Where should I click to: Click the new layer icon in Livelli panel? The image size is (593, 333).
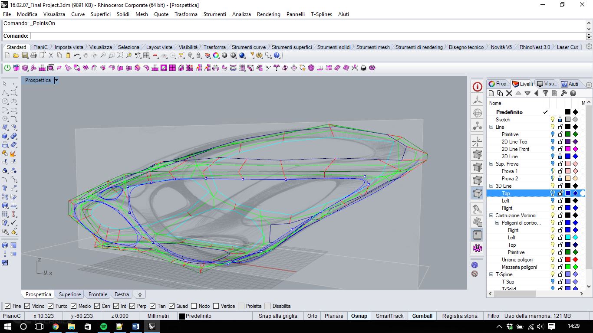[x=491, y=93]
